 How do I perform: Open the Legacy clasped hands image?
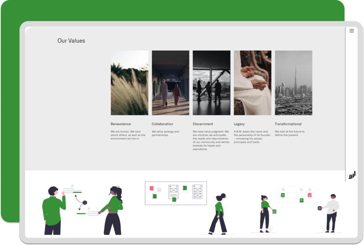[252, 83]
